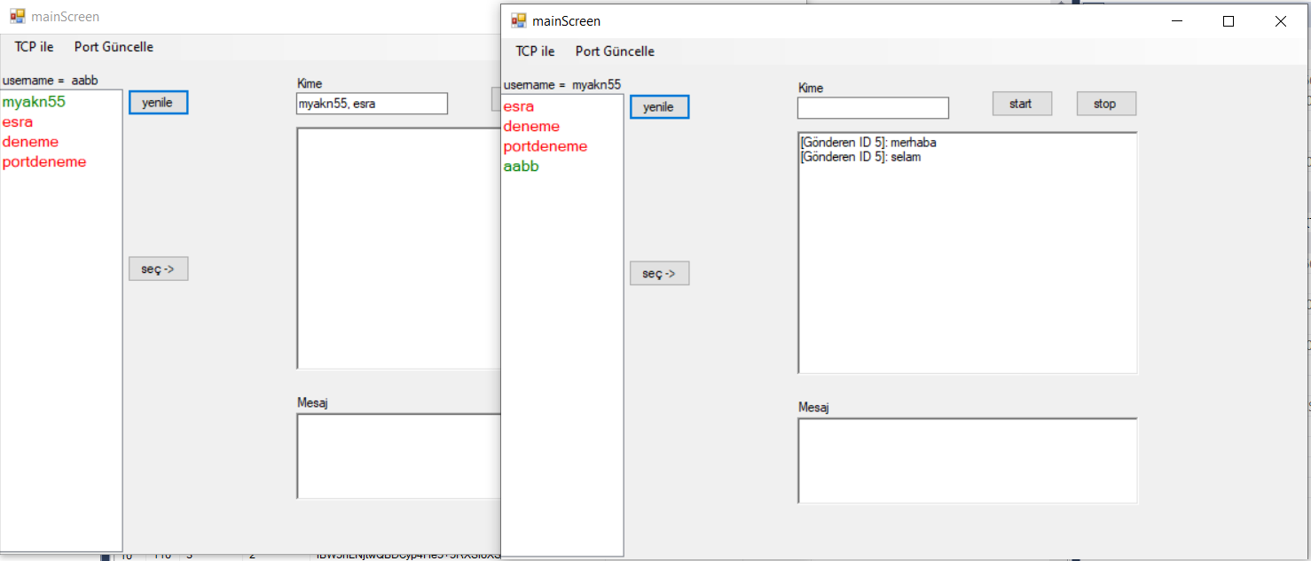Click app icon in background mainScreen title bar
The height and width of the screenshot is (561, 1311).
[18, 17]
